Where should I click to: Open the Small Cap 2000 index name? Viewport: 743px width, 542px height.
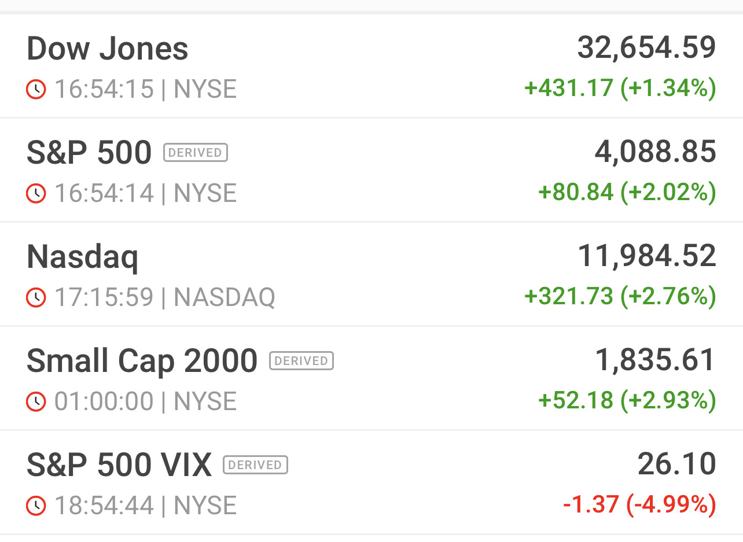point(142,361)
